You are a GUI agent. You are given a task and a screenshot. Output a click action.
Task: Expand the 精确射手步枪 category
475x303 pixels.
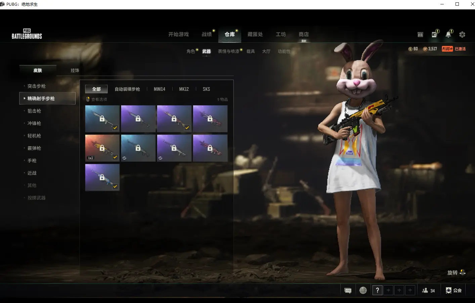(x=47, y=99)
